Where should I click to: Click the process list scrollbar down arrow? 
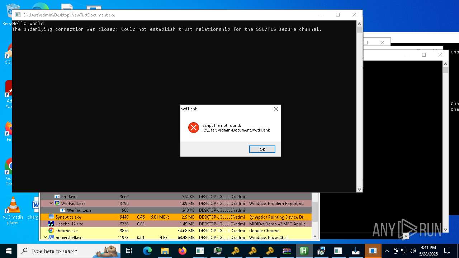[315, 236]
